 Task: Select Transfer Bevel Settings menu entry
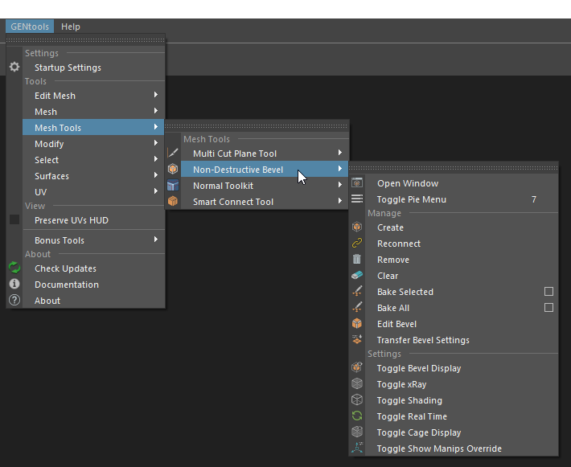tap(423, 340)
